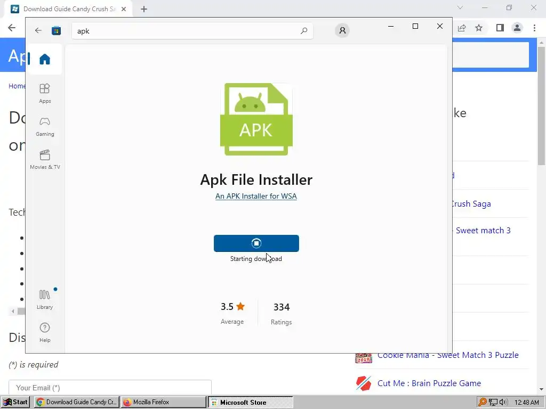Click the volume icon in system tray
546x409 pixels.
[x=503, y=402]
